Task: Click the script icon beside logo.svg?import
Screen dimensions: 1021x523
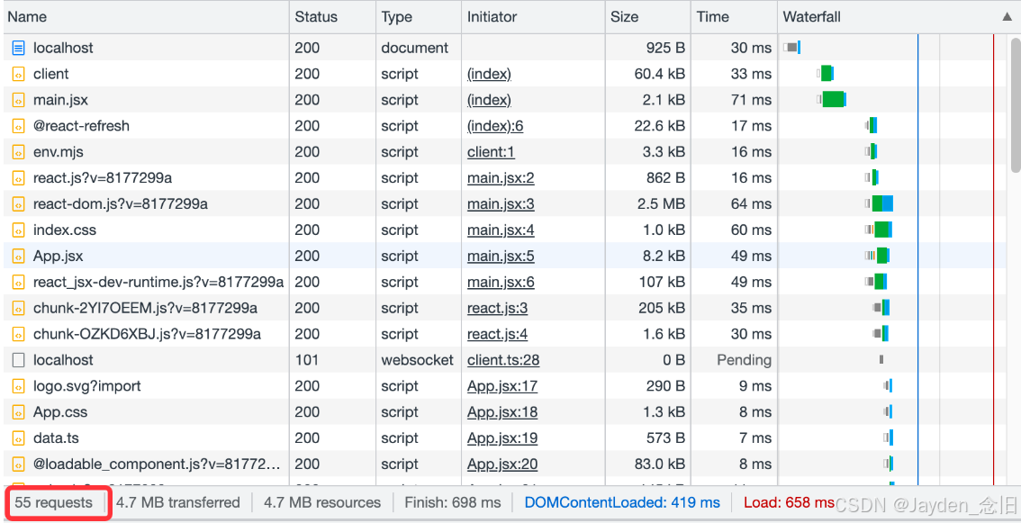Action: pyautogui.click(x=19, y=386)
